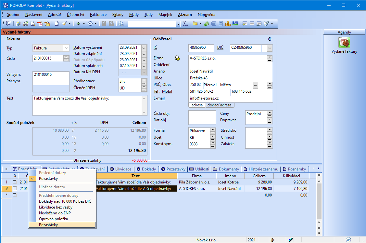Click the Mobil link label
The height and width of the screenshot is (243, 366).
[x=167, y=91]
